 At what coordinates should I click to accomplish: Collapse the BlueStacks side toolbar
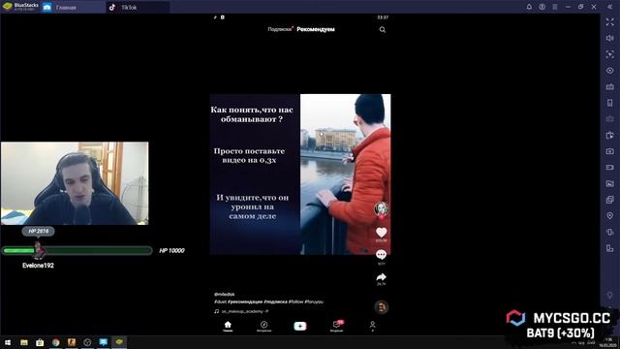(610, 7)
